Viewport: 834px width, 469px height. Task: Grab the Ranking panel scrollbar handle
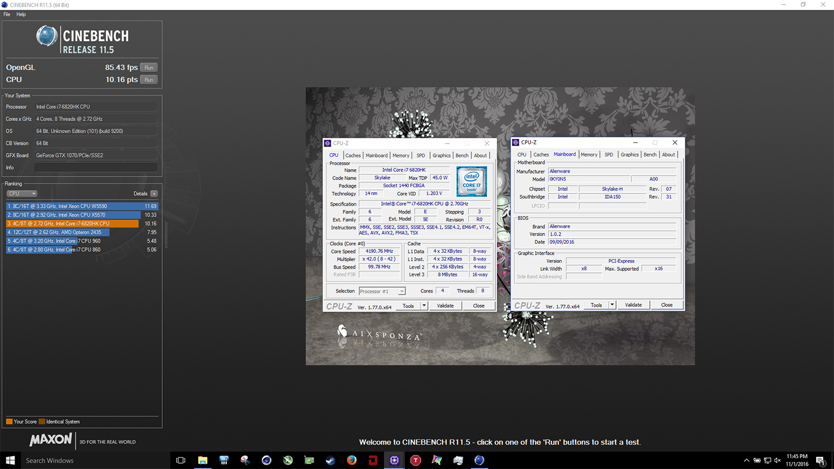pyautogui.click(x=166, y=235)
